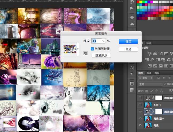Hide the 背景 副本 layer
The height and width of the screenshot is (132, 173).
140,118
